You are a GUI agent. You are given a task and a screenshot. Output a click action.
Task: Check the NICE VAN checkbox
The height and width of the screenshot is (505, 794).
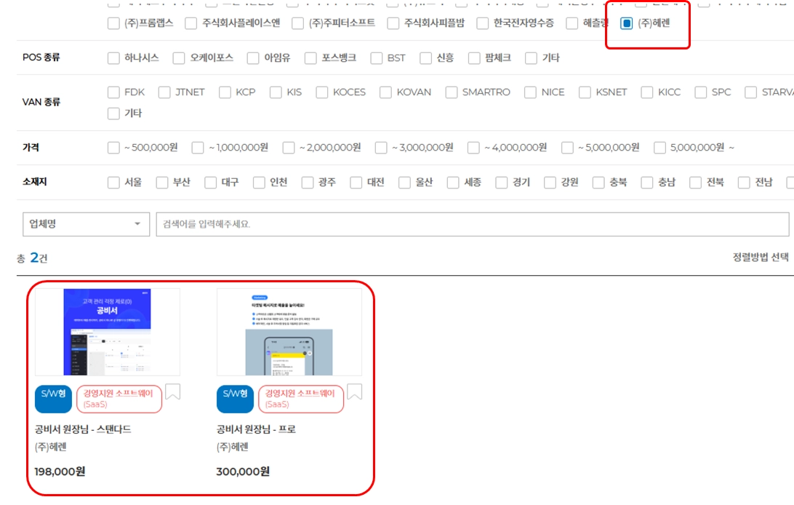coord(530,92)
